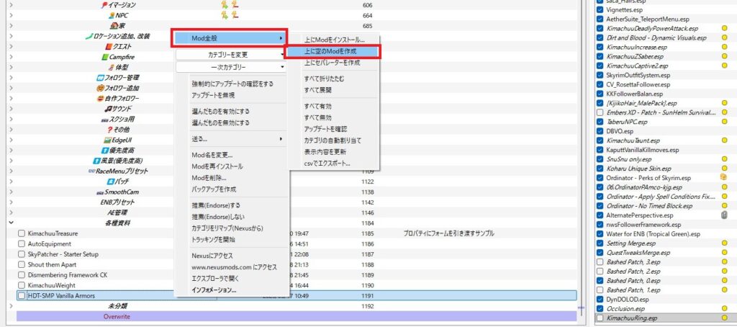Open the カテゴリーを変更 dropdown
The height and width of the screenshot is (327, 737).
point(231,54)
